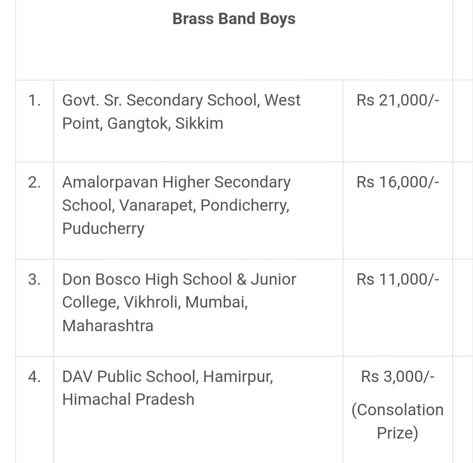Select row number 3 cell
This screenshot has width=473, height=463.
(x=35, y=279)
